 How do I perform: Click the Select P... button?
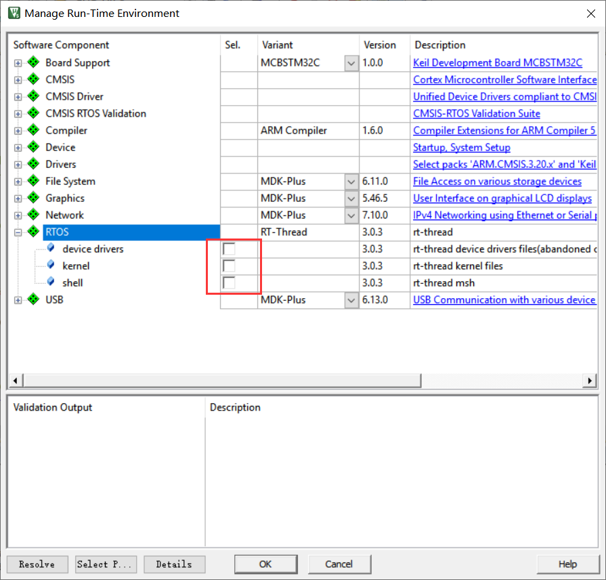click(x=106, y=564)
